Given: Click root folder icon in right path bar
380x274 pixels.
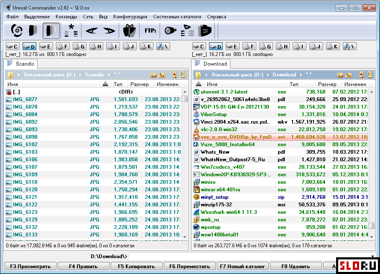Looking at the screenshot, I should coord(341,75).
